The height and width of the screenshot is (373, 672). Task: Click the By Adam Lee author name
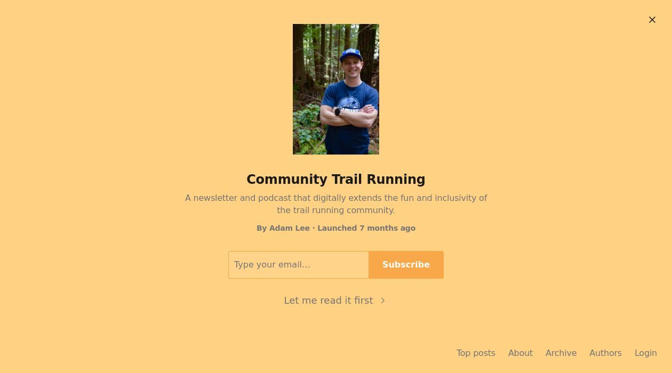tap(283, 228)
